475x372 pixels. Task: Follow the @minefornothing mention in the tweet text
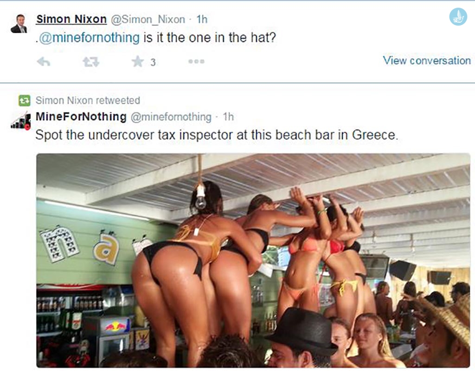tap(90, 38)
